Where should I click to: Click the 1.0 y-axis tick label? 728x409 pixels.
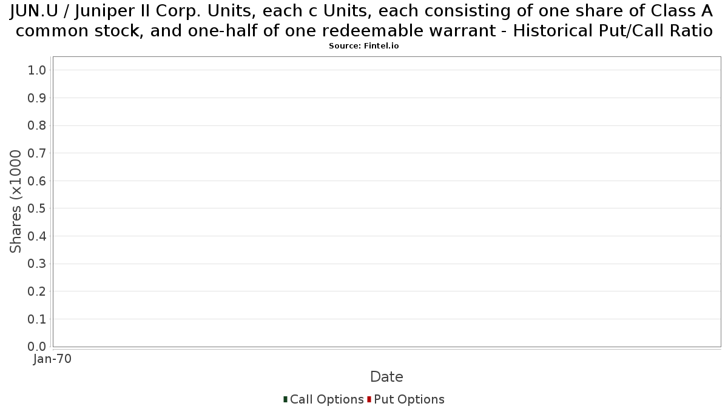click(x=37, y=70)
